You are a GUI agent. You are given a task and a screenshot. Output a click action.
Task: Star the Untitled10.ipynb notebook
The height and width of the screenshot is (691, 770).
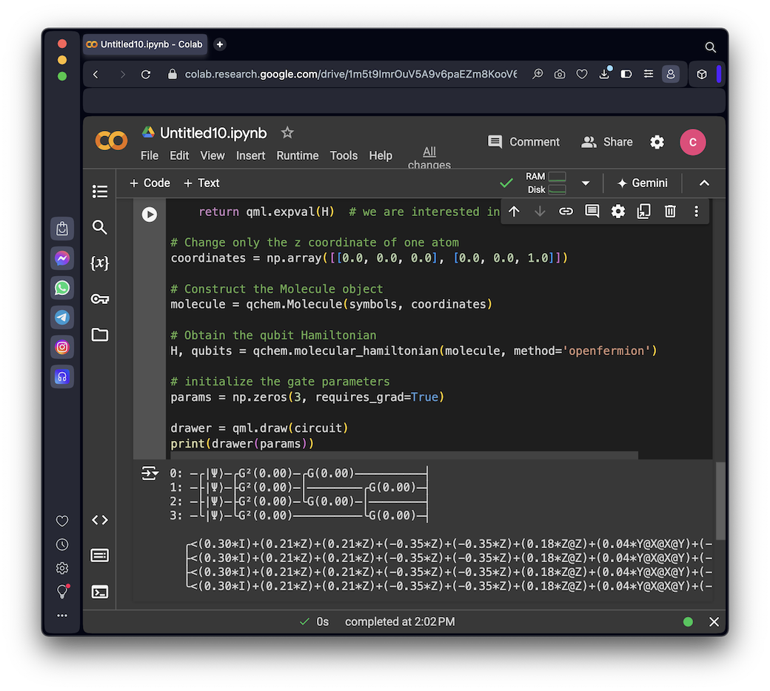click(287, 133)
